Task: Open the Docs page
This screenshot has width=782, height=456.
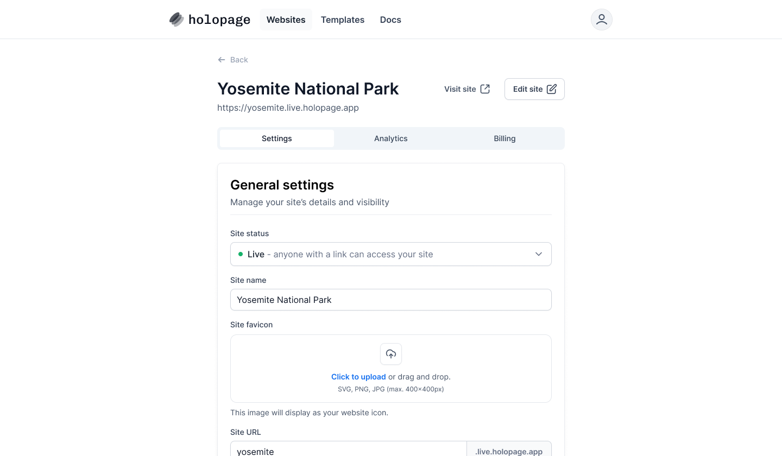Action: (x=390, y=20)
